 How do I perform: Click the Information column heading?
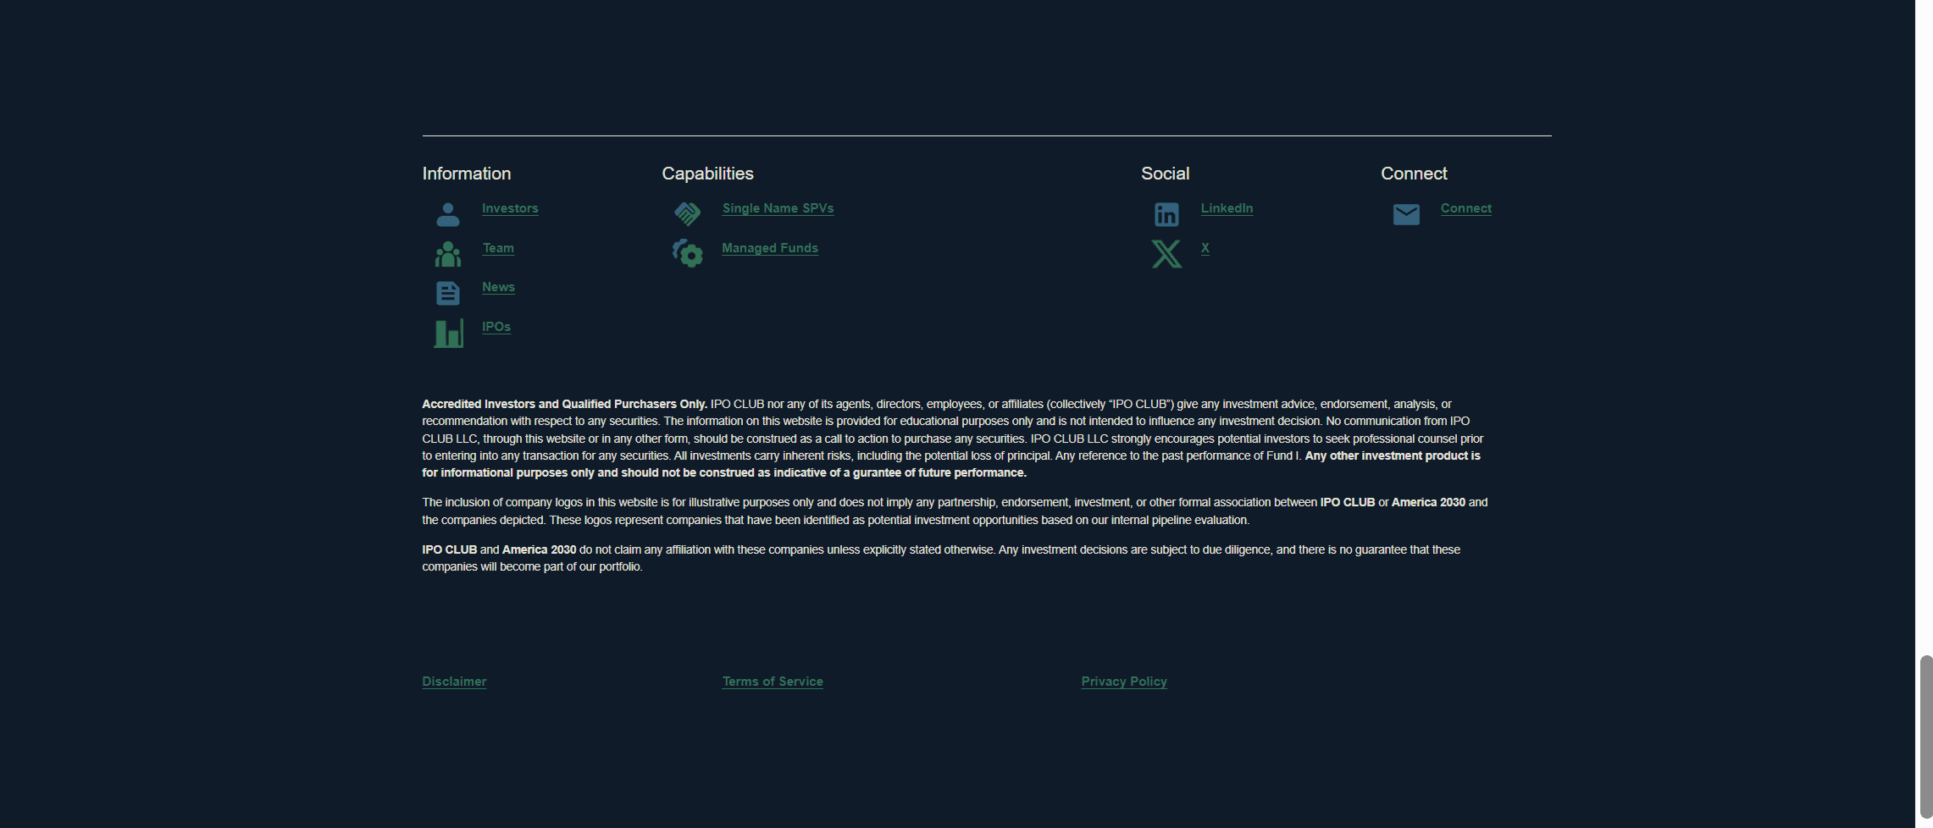click(467, 174)
